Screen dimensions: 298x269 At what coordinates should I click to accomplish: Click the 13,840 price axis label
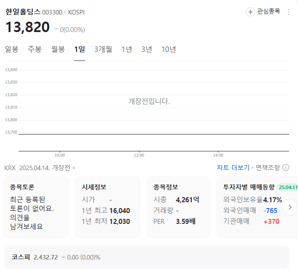[11, 70]
